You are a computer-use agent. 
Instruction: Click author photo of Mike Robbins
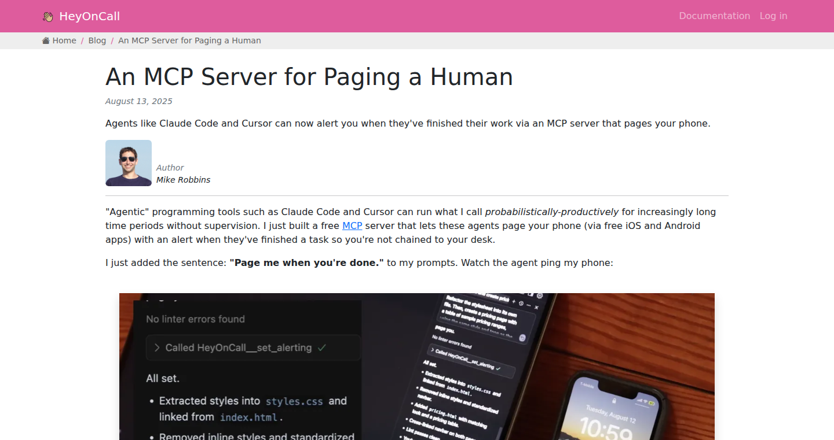click(x=129, y=163)
